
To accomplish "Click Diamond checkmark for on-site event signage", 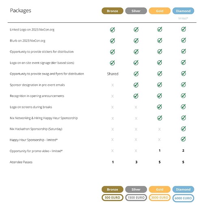I will (x=183, y=62).
